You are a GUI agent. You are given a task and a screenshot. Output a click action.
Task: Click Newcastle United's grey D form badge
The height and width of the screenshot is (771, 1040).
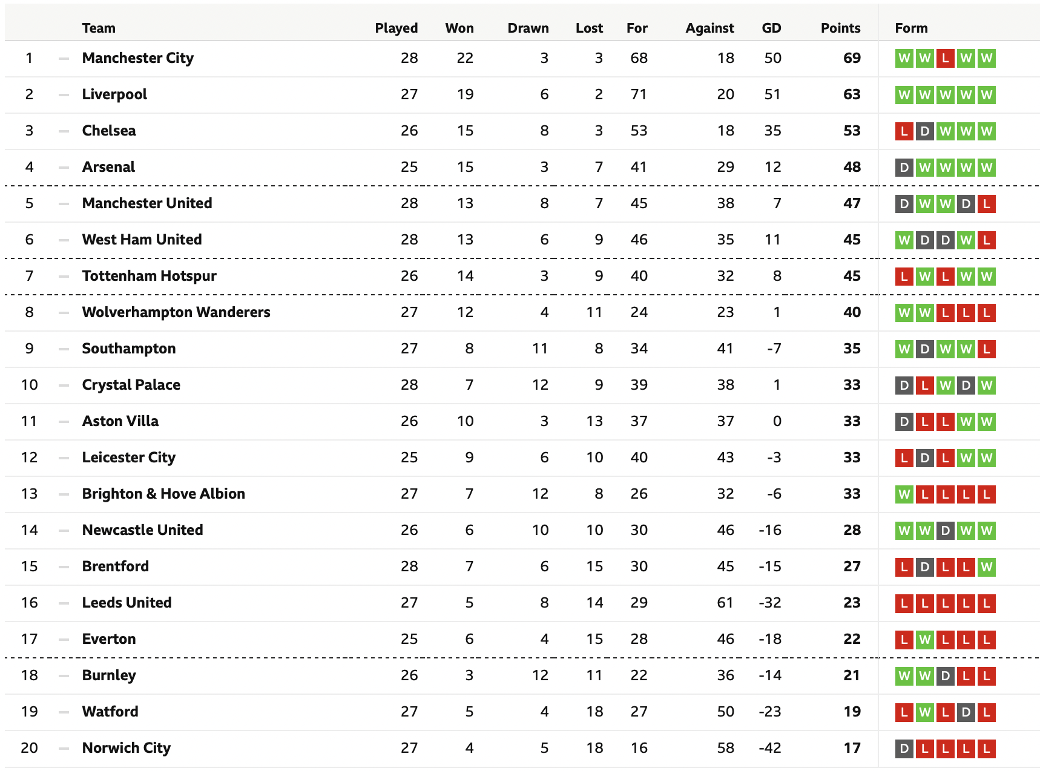click(x=945, y=531)
